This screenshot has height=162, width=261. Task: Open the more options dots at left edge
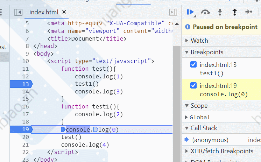click(x=1, y=12)
